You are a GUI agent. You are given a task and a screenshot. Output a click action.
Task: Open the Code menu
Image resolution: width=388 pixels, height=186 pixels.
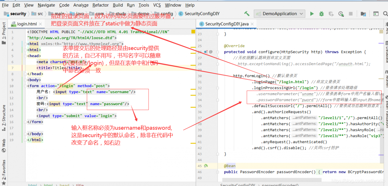click(64, 5)
